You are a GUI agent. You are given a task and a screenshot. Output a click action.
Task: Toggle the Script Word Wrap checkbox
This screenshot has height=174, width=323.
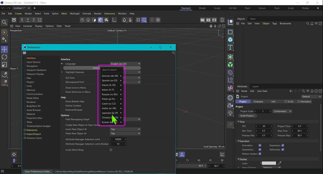111,150
